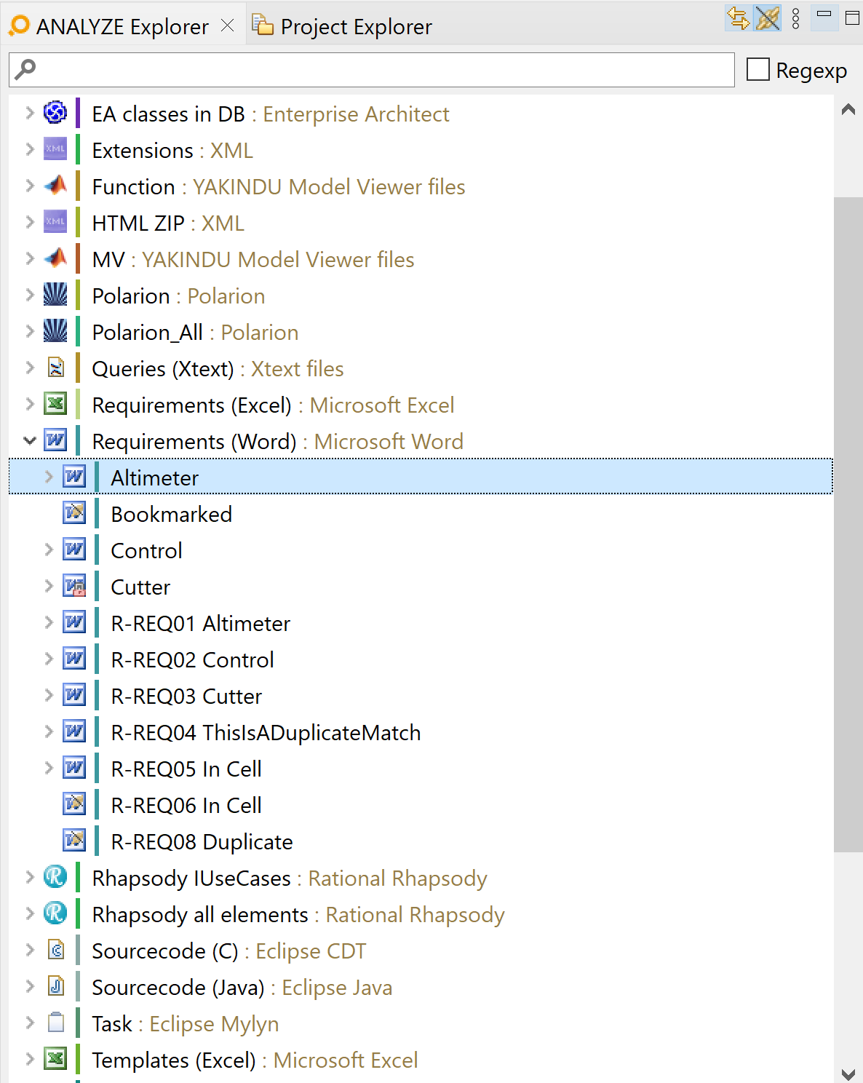Click the Polarion icon beside the Polarion row
Image resolution: width=863 pixels, height=1083 pixels.
point(55,295)
